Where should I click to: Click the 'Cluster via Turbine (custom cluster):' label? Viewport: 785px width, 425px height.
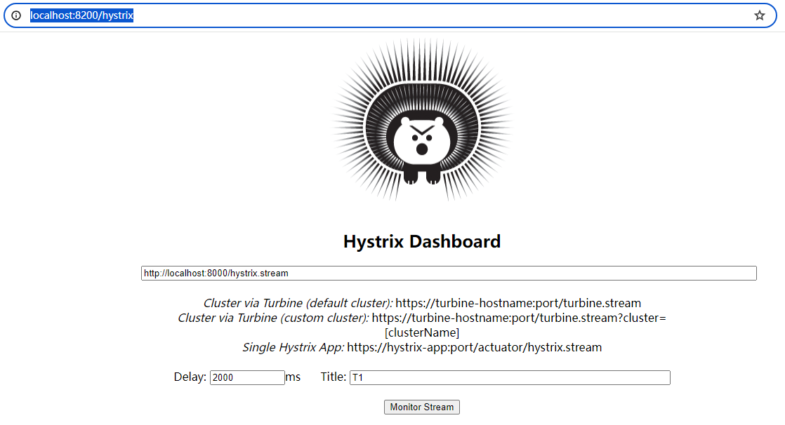[273, 318]
